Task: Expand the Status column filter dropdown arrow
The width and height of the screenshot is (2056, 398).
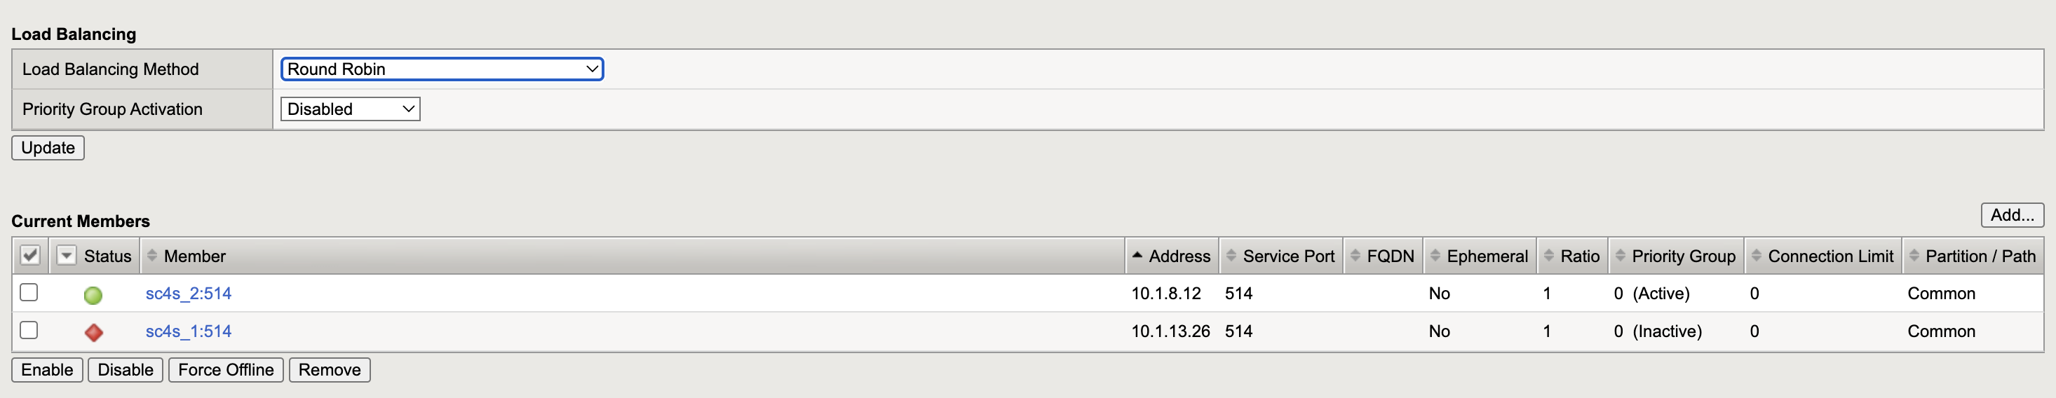Action: 67,256
